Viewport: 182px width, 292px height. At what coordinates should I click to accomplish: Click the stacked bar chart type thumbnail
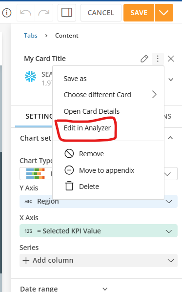(35, 173)
